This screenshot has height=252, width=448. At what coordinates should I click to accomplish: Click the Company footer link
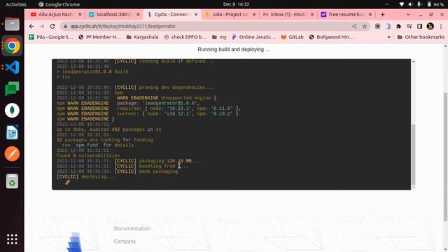pyautogui.click(x=125, y=241)
